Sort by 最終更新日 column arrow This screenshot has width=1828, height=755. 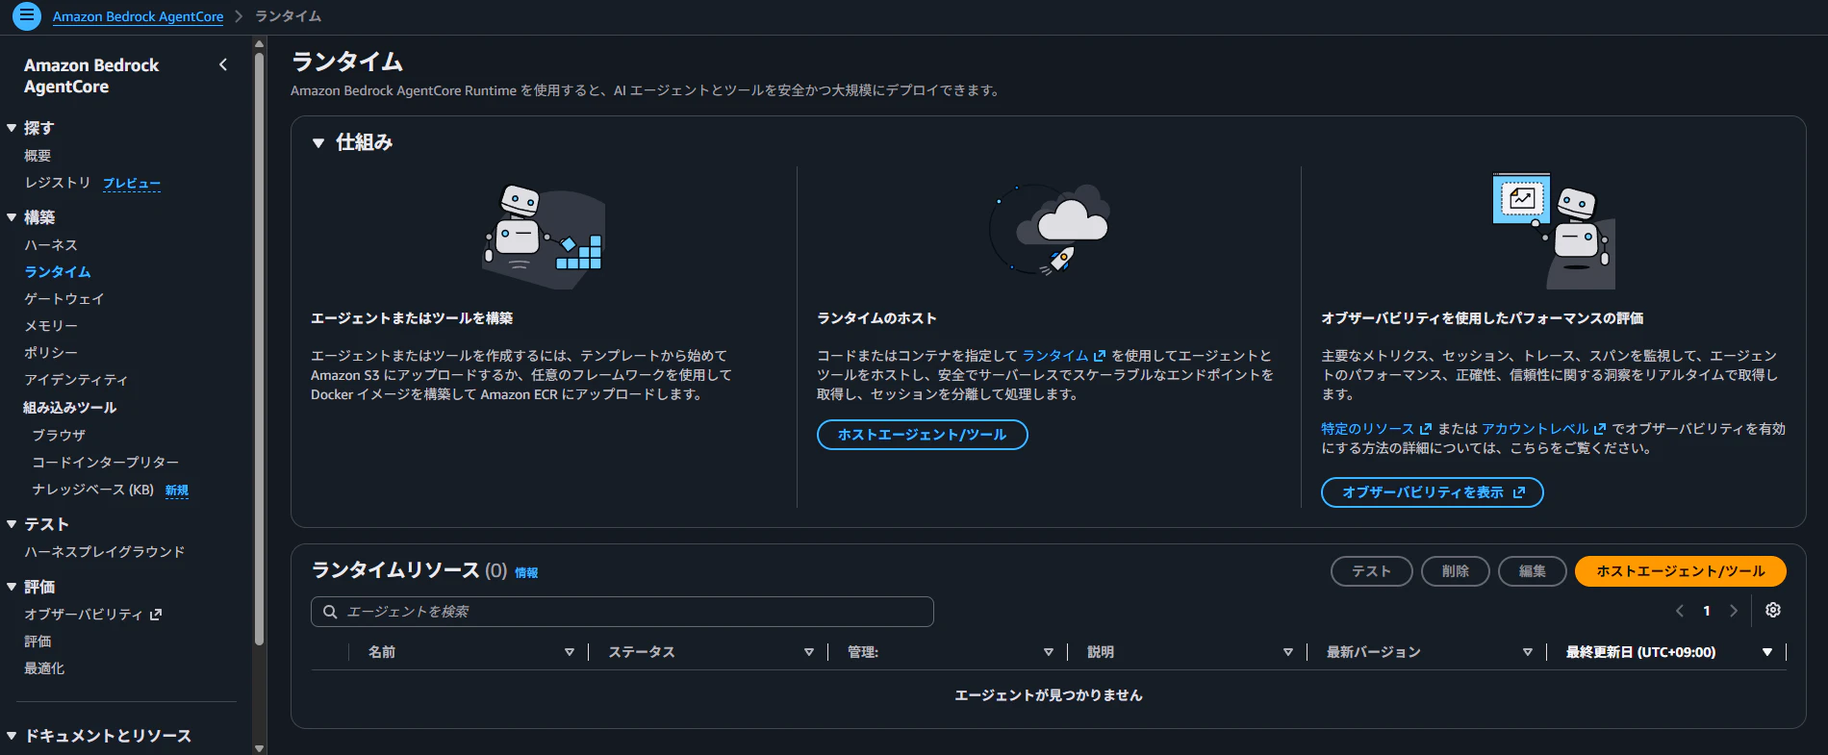[x=1767, y=652]
